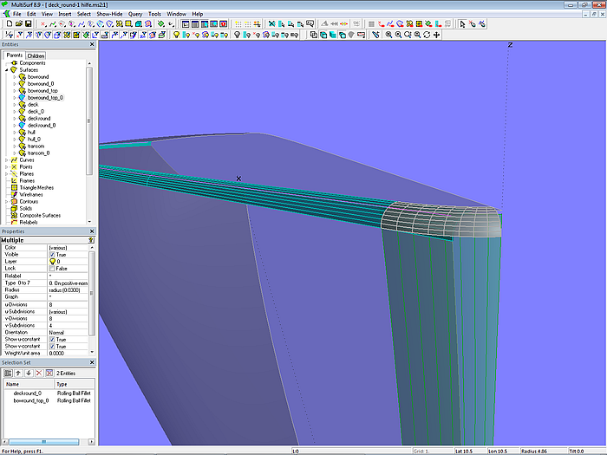Select the arrow pointer tool in toolbar
Screen dimensions: 607x455
pyautogui.click(x=462, y=23)
